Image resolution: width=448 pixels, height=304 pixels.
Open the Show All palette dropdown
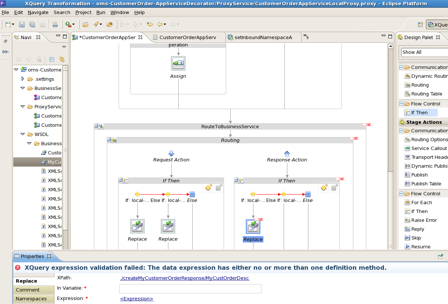point(424,52)
